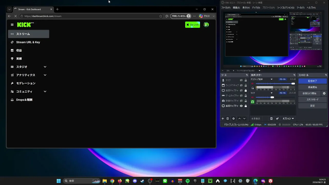This screenshot has height=185, width=329.
Task: Click the スタジオモード button
Action: [313, 99]
